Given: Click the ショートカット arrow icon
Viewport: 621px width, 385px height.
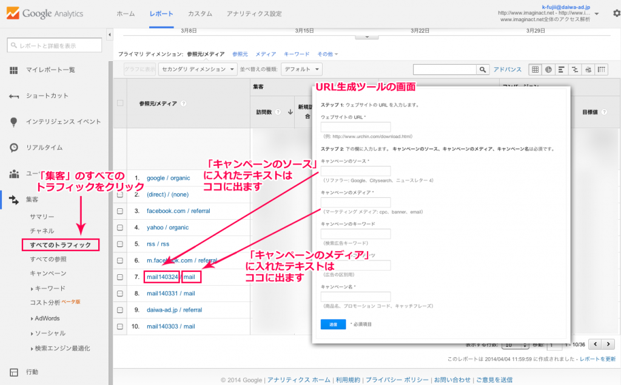Looking at the screenshot, I should tap(14, 96).
